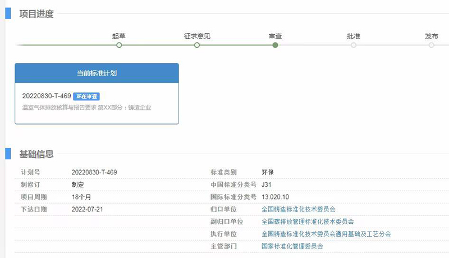This screenshot has height=258, width=449.
Task: Open plan 20220830-T-469 in the current plan card
Action: click(47, 96)
